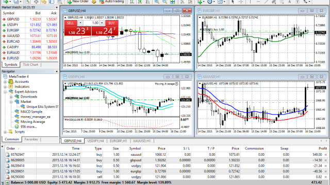This screenshot has width=330, height=185.
Task: Click the Accounts folder icon in Navigator
Action: point(11,81)
